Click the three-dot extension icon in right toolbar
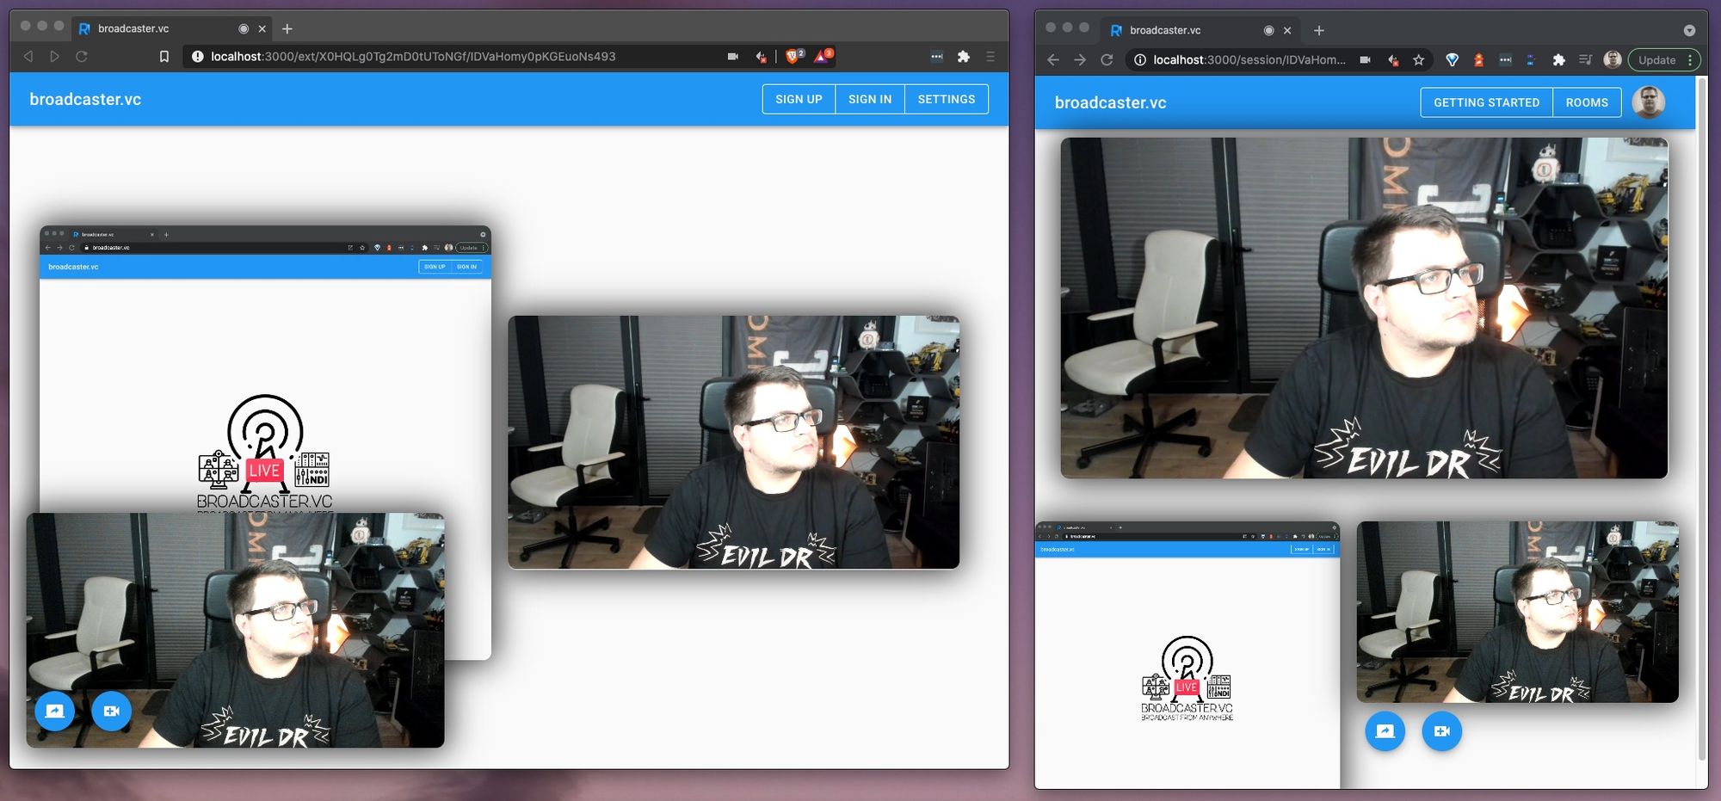1721x801 pixels. tap(1505, 59)
